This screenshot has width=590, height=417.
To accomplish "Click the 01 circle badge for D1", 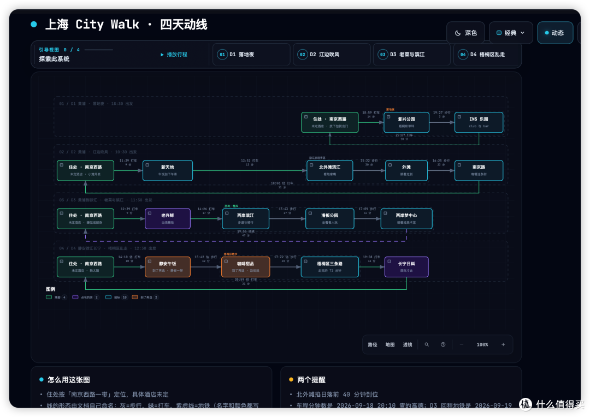I will pos(222,55).
